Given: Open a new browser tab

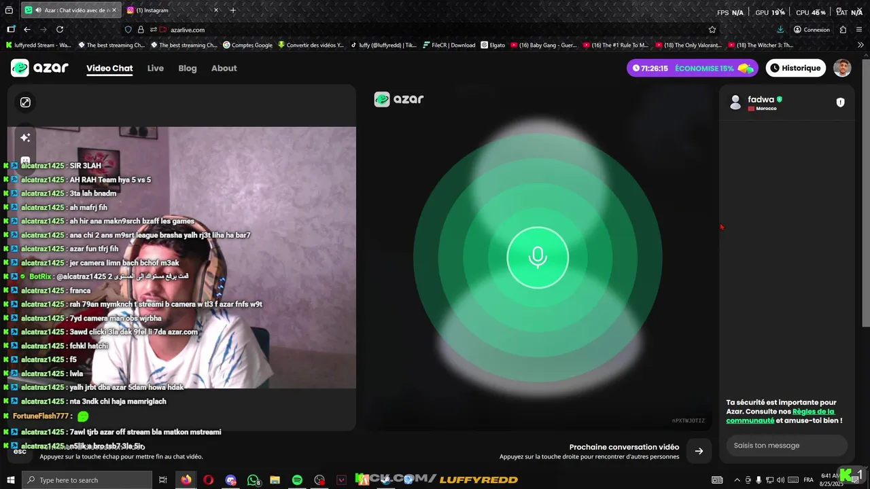Looking at the screenshot, I should pos(233,10).
